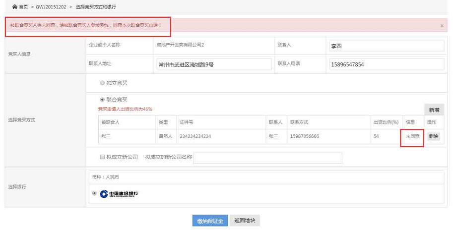Click the China Construction Bank logo

pyautogui.click(x=119, y=193)
